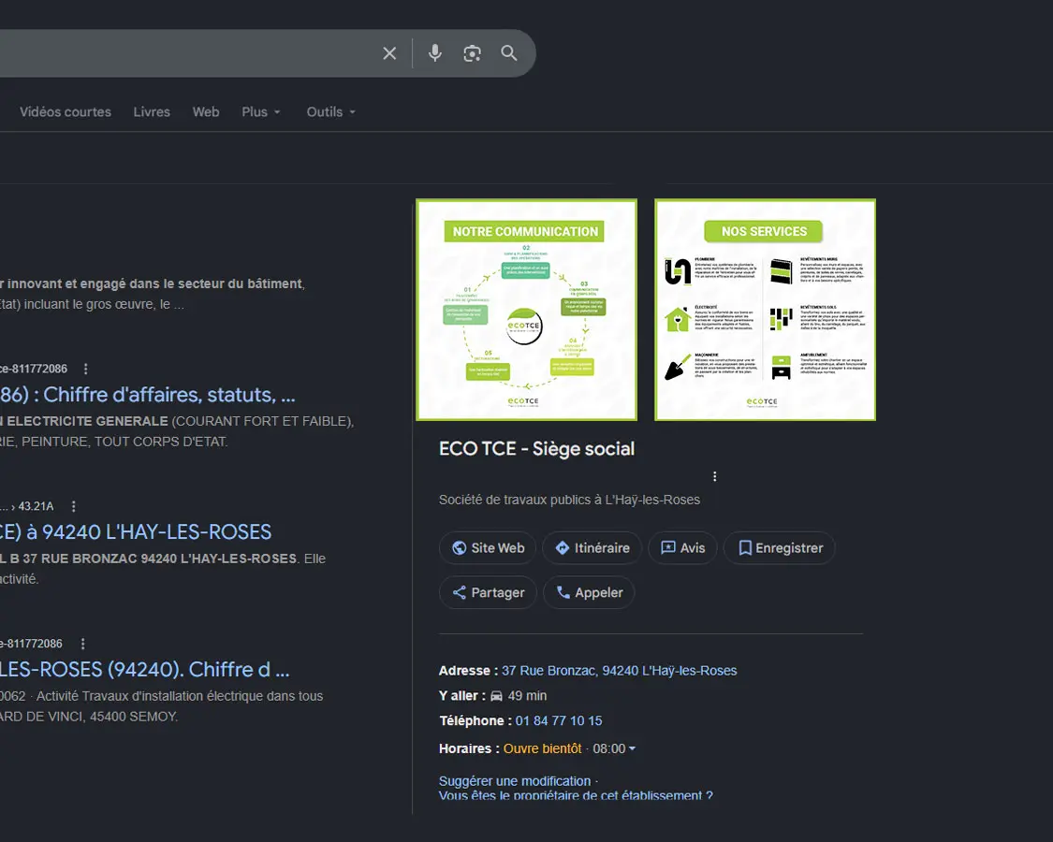The image size is (1053, 842).
Task: Expand the Outils dropdown
Action: point(331,112)
